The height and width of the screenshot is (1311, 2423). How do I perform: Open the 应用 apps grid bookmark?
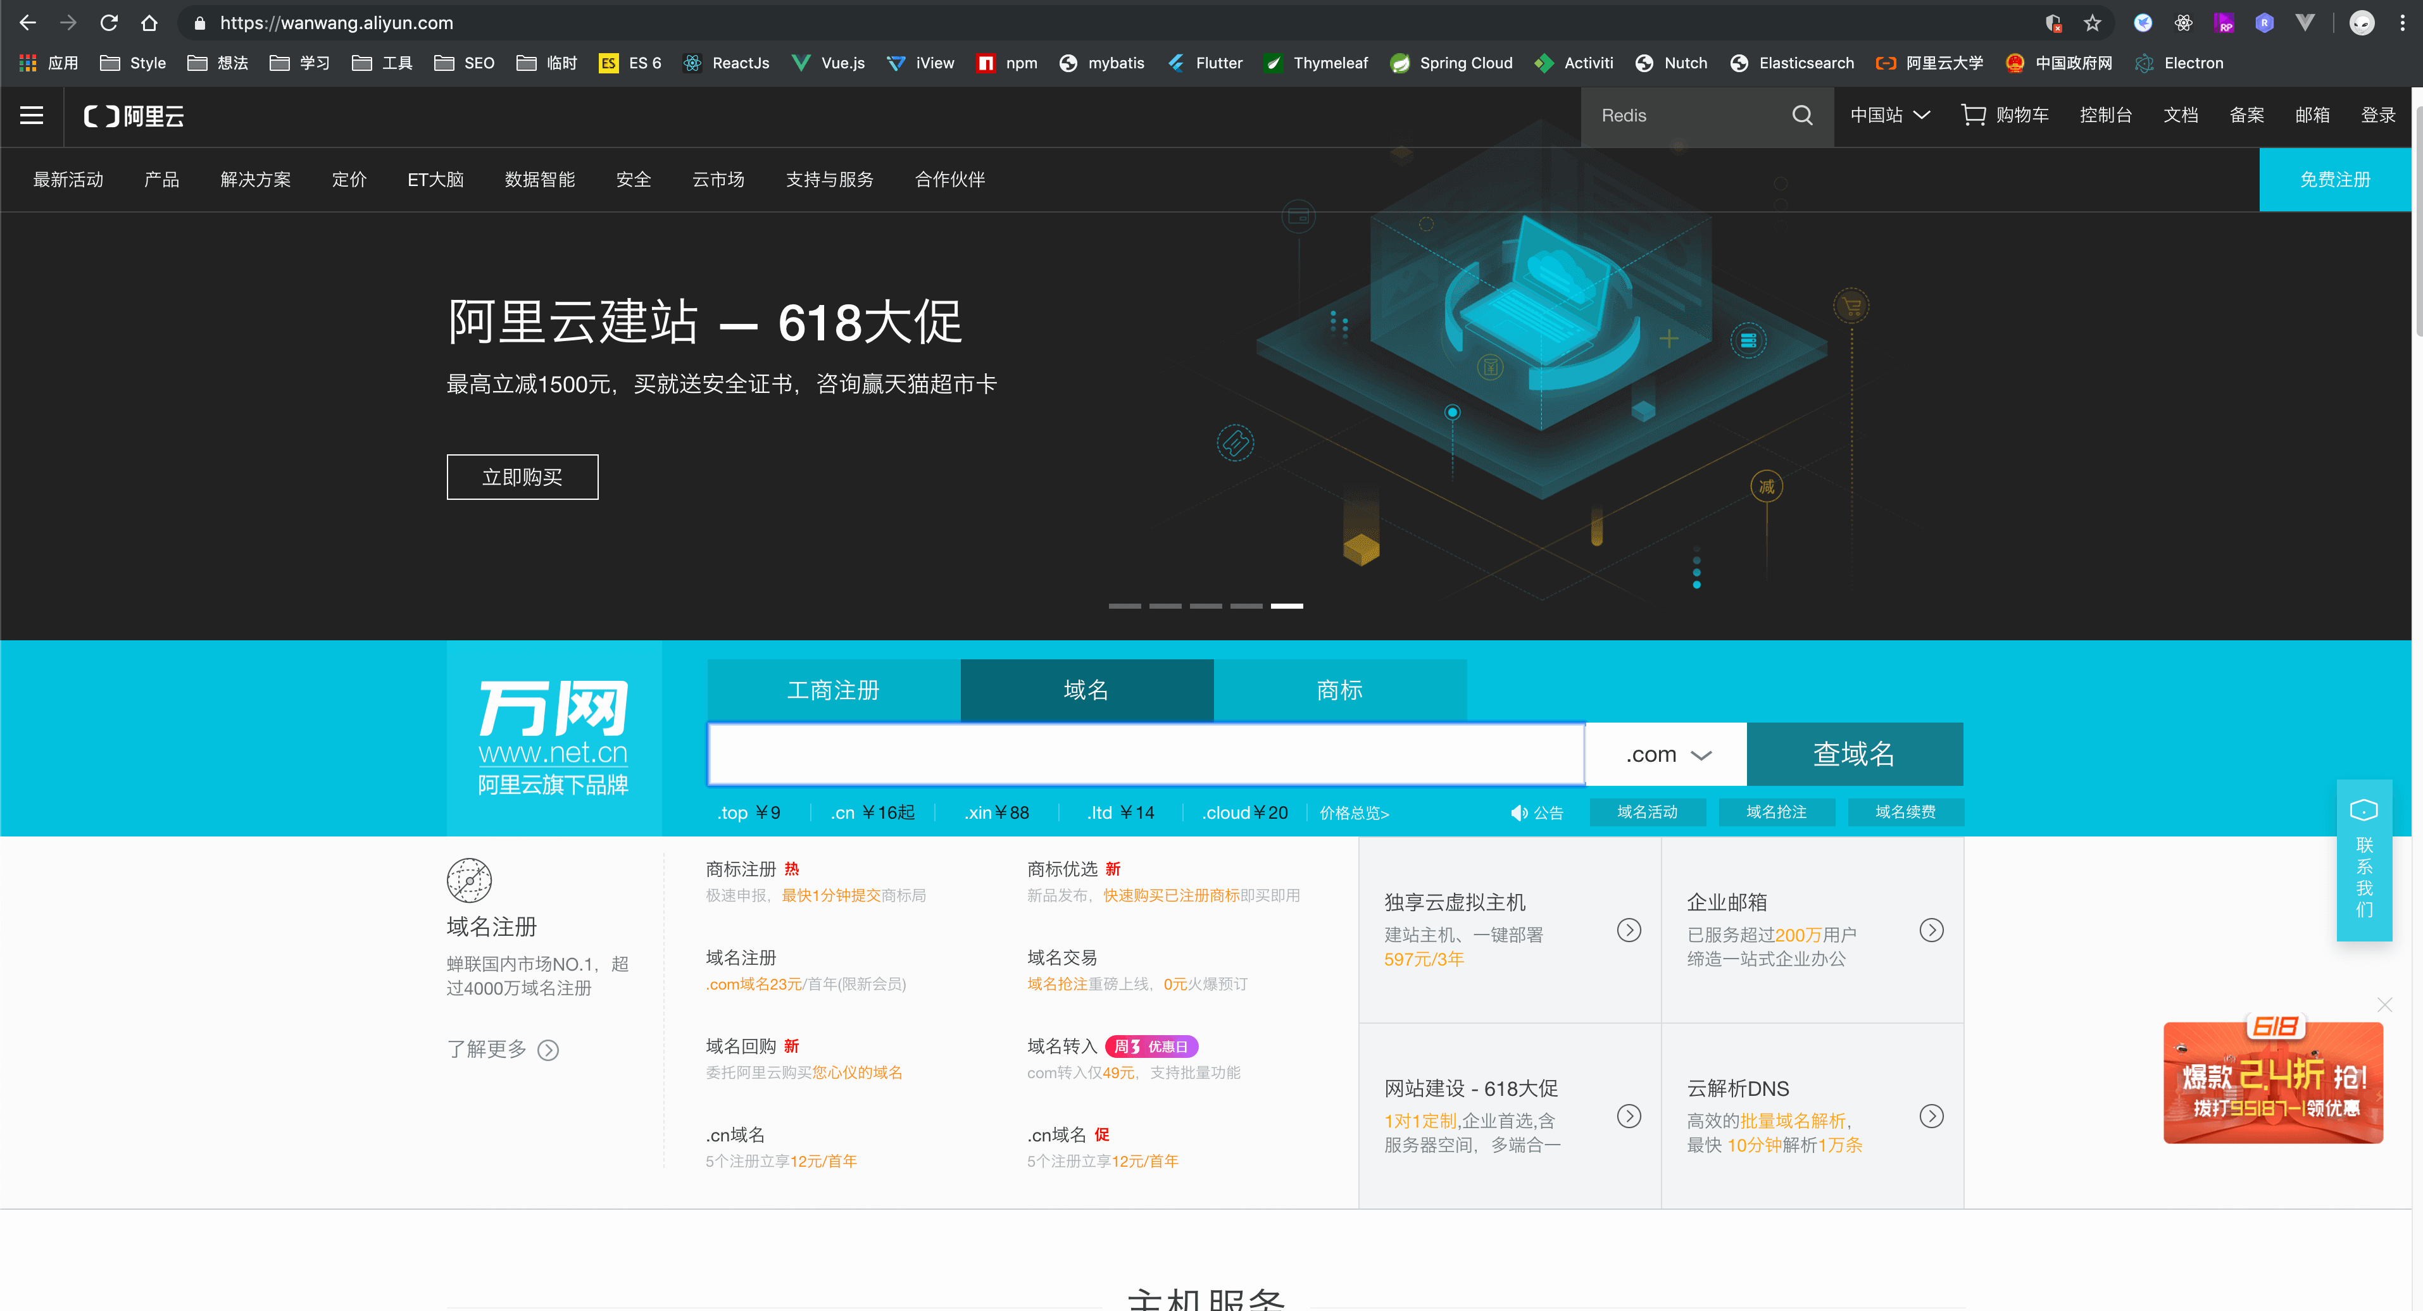click(48, 63)
